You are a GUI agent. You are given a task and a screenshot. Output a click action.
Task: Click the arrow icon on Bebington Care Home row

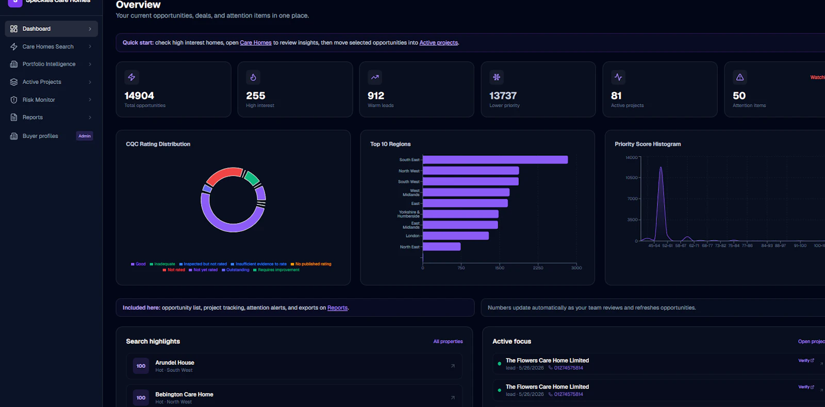point(453,398)
